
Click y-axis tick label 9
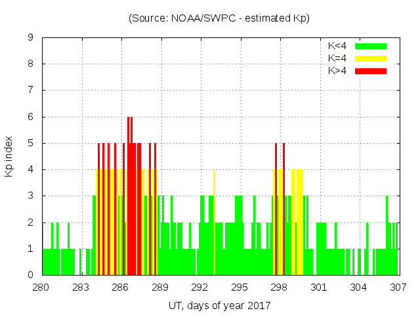coord(31,38)
